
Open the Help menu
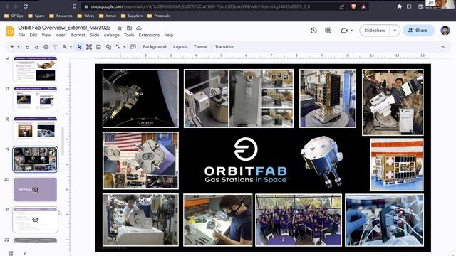pyautogui.click(x=169, y=35)
